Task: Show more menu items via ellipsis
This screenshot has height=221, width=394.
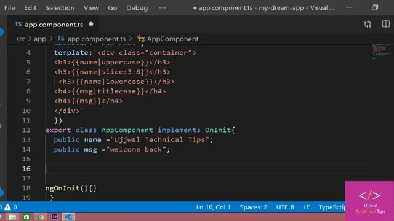Action: click(163, 8)
